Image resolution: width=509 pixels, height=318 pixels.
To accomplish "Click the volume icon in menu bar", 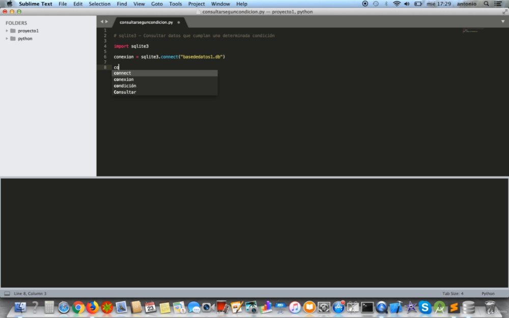I will coord(407,4).
